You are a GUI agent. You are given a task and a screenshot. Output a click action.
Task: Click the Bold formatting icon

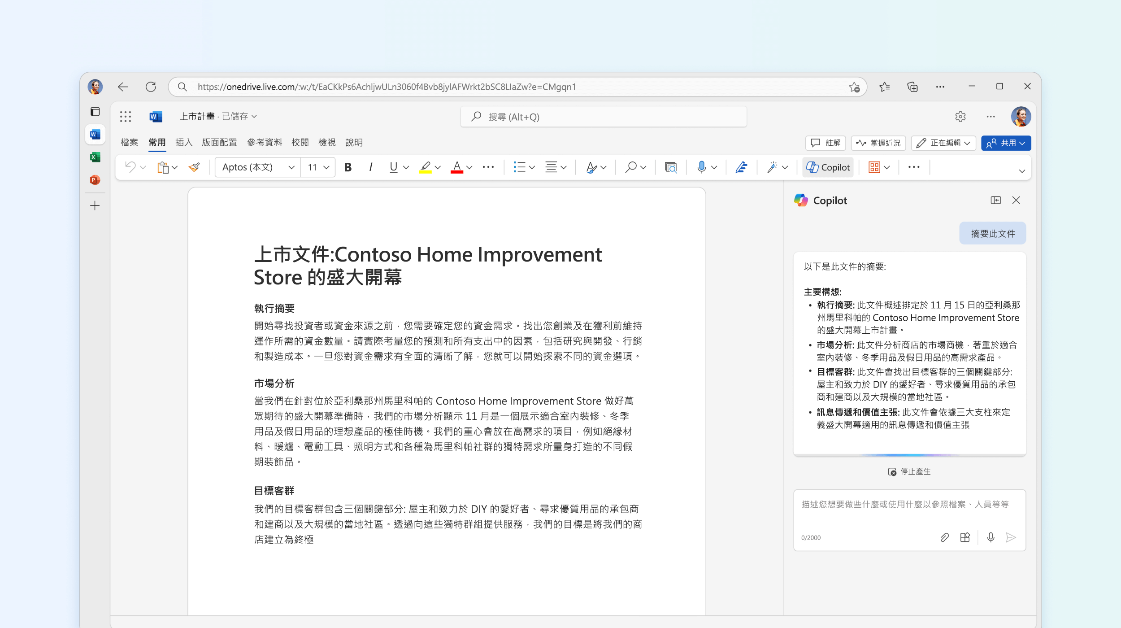pyautogui.click(x=347, y=168)
